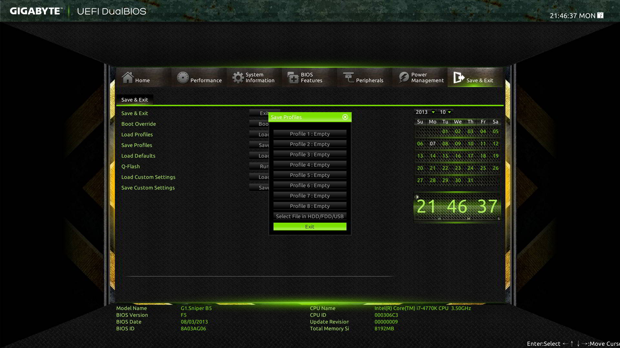The width and height of the screenshot is (620, 348).
Task: Select calendar day 01
Action: coord(445,131)
